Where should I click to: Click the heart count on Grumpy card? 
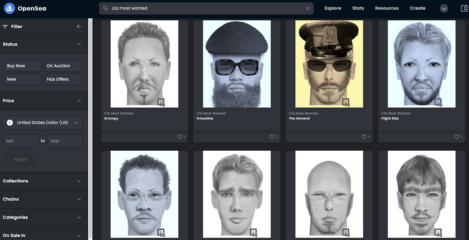click(x=184, y=137)
